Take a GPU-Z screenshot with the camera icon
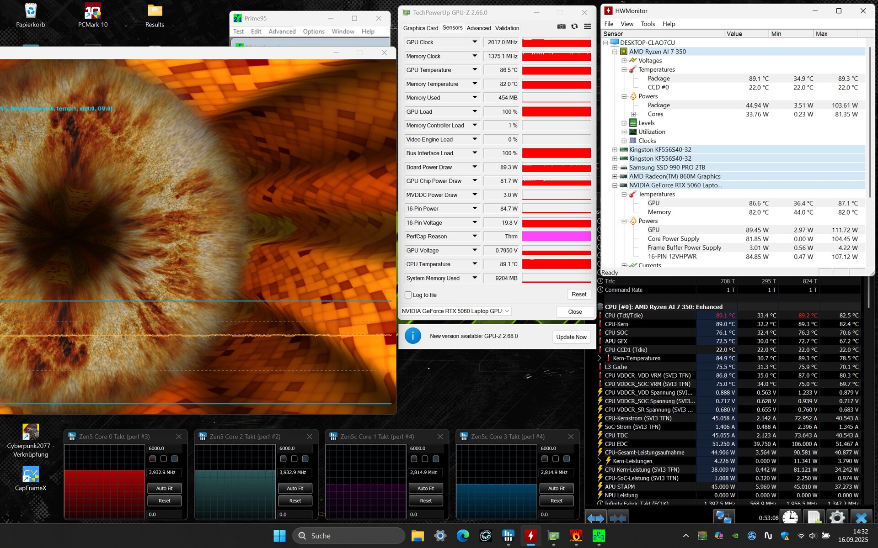Image resolution: width=878 pixels, height=548 pixels. [x=561, y=26]
